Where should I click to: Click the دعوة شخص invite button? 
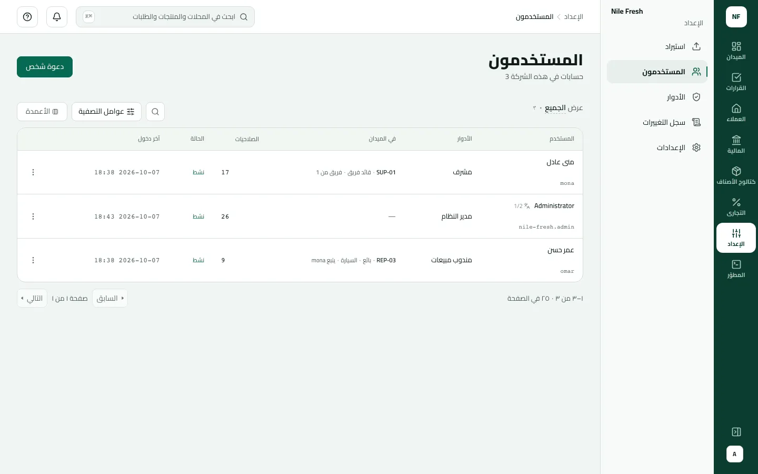(45, 67)
